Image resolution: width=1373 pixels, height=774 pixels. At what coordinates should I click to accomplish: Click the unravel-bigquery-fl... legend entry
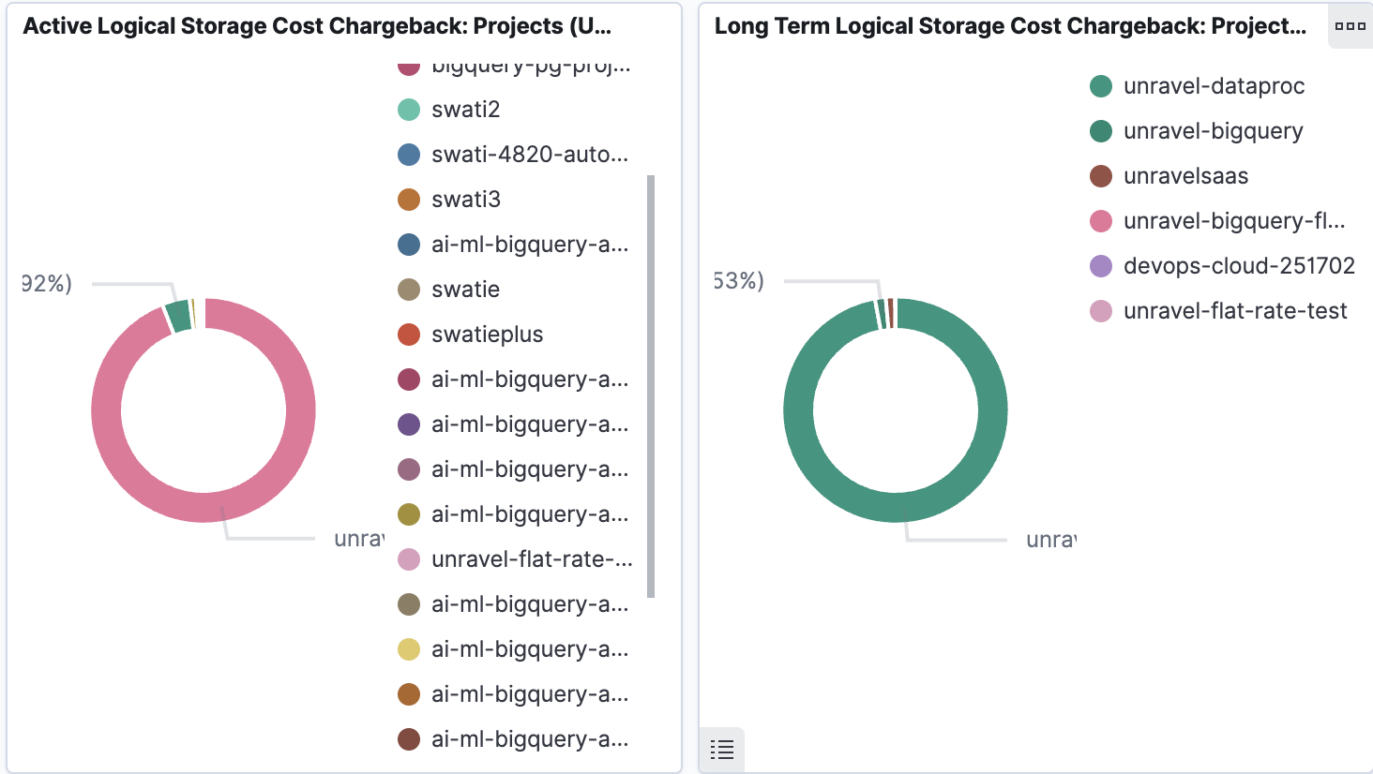click(x=1234, y=221)
